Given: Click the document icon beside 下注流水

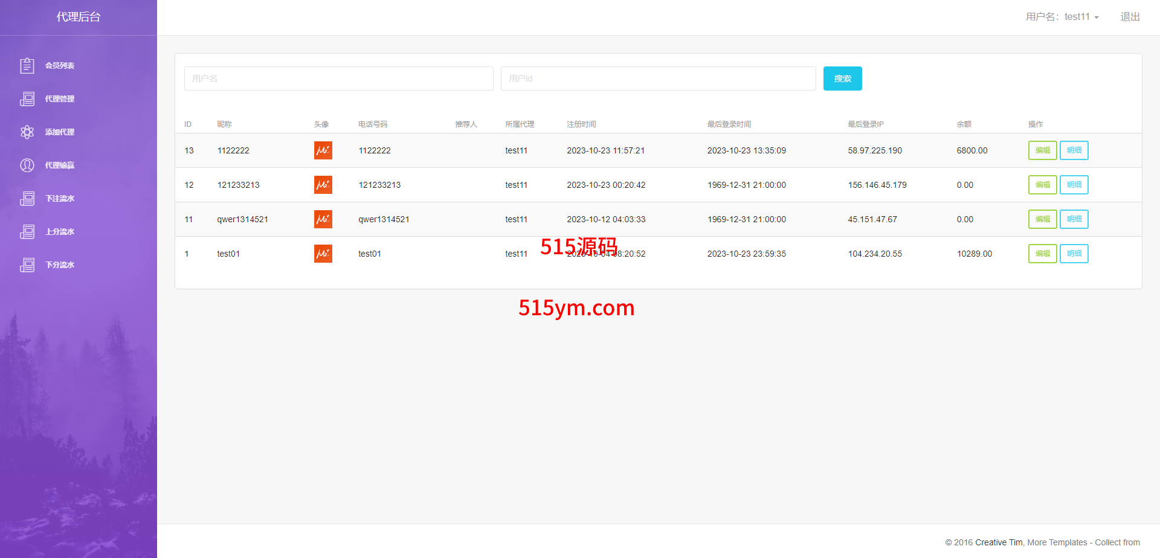Looking at the screenshot, I should click(x=27, y=198).
